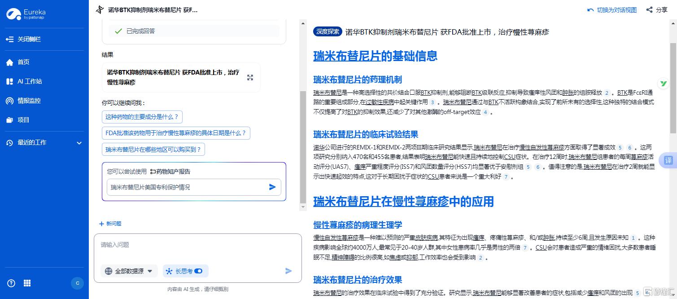
Task: Open the 项目 folder icon
Action: [10, 120]
